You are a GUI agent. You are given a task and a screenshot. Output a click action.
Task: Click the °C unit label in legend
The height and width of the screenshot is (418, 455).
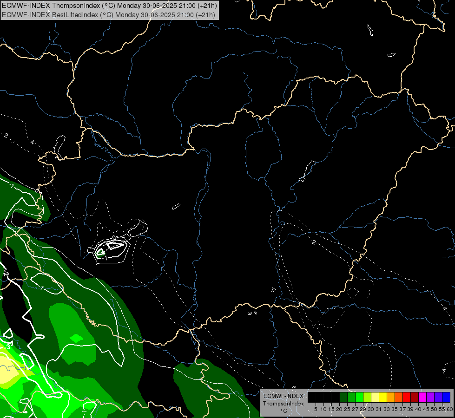pyautogui.click(x=284, y=411)
